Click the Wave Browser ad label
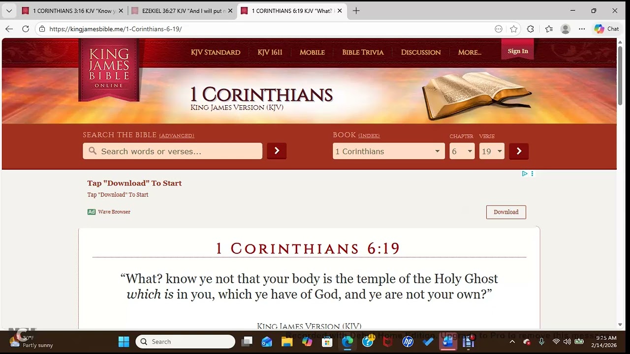 click(x=114, y=212)
